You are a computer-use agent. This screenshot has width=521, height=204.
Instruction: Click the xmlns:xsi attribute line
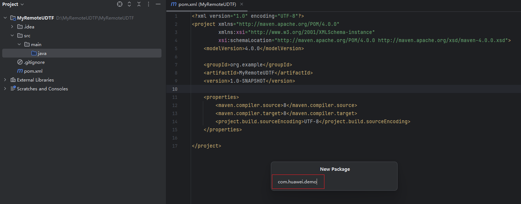[297, 32]
